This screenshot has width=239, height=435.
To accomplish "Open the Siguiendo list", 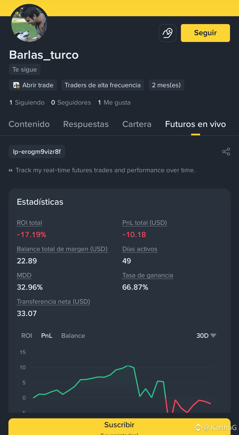I will 27,103.
